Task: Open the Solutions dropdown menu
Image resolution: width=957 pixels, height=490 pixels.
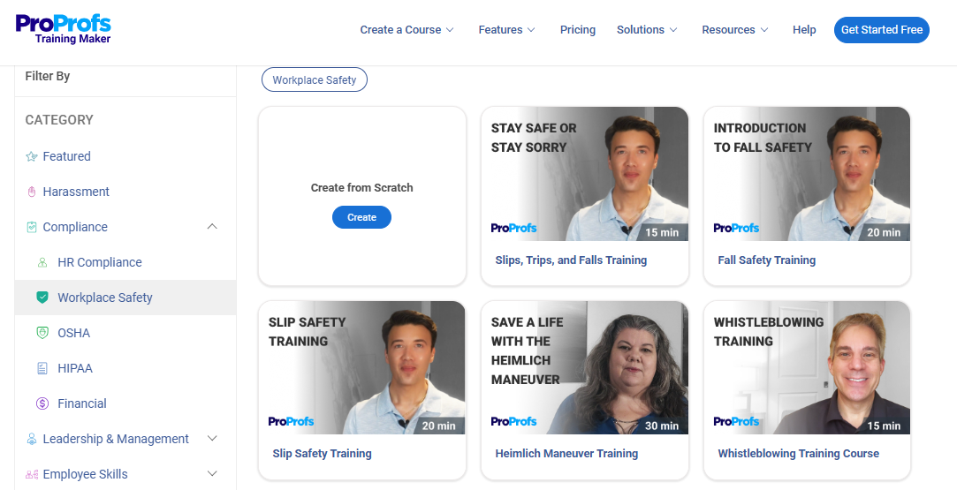Action: point(647,30)
